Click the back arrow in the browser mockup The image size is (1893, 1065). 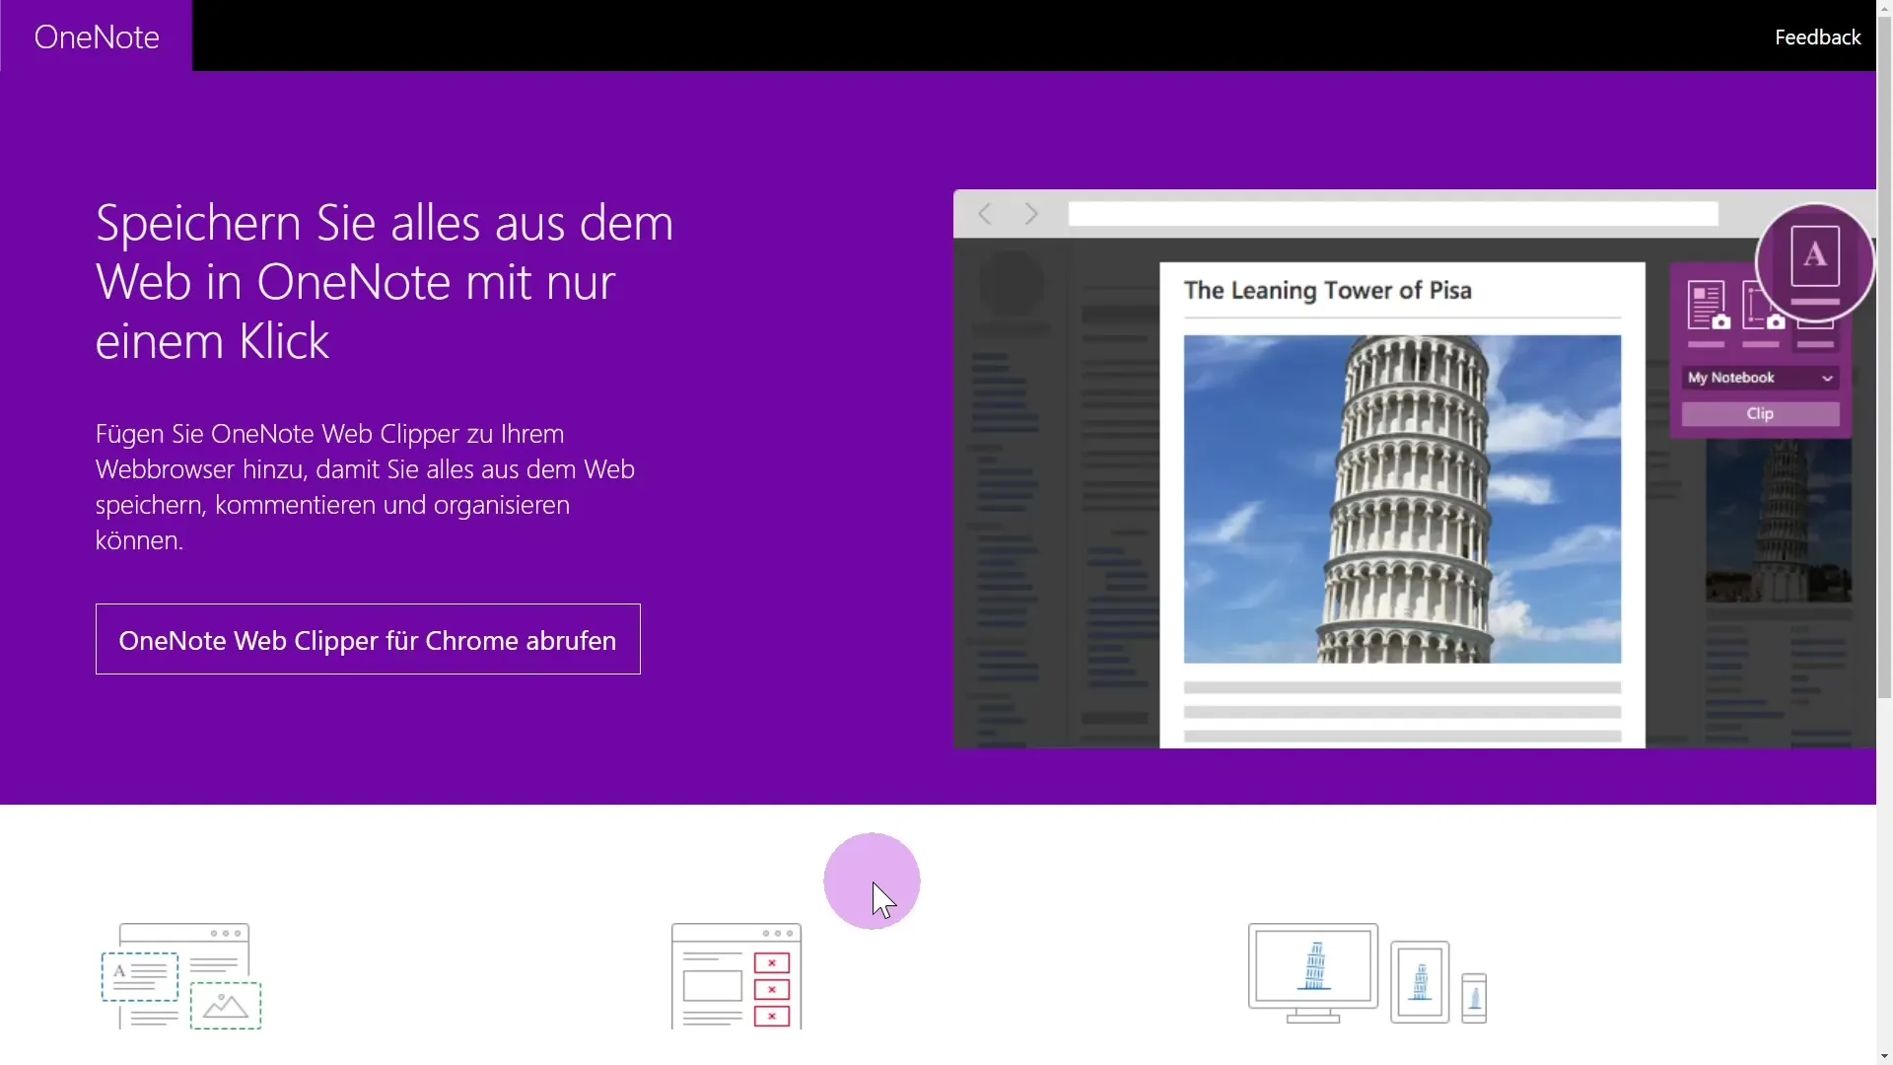(x=984, y=214)
